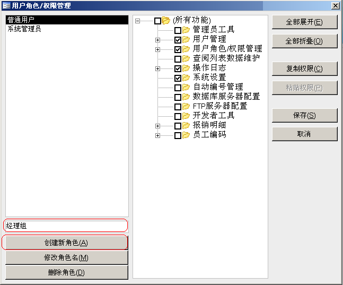Click the folder icon next to 管理员工具
The image size is (343, 285).
tap(186, 30)
